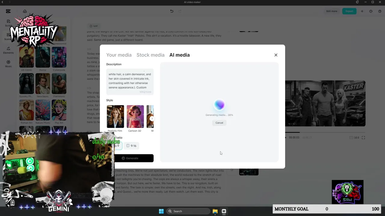
Task: Open the cloud save icon
Action: (x=25, y=11)
